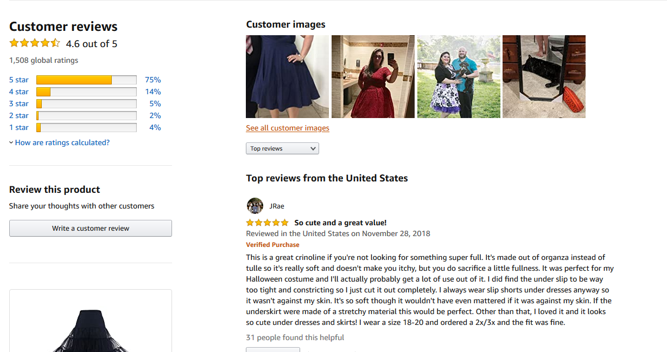Open the Top reviews sort dropdown
The width and height of the screenshot is (667, 352).
pyautogui.click(x=282, y=148)
